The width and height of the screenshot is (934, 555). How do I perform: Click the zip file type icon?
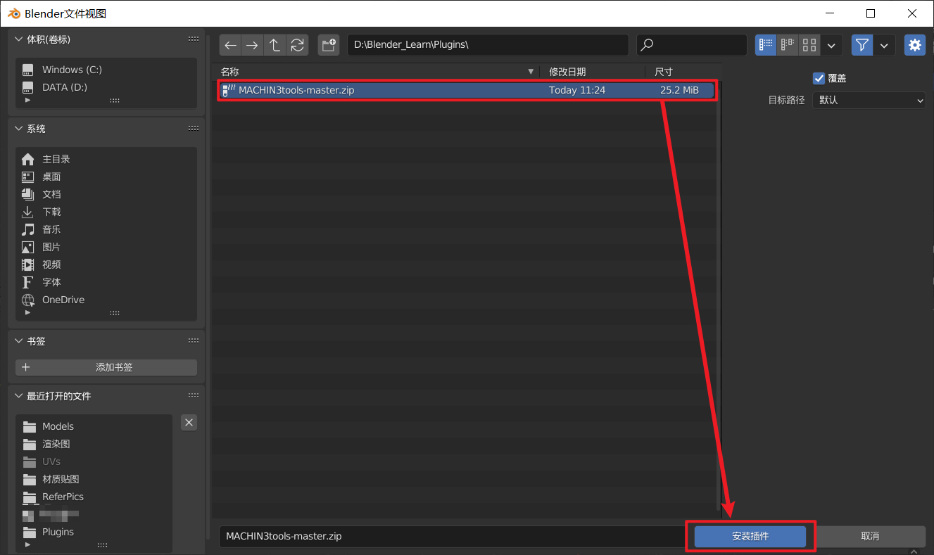pos(229,90)
